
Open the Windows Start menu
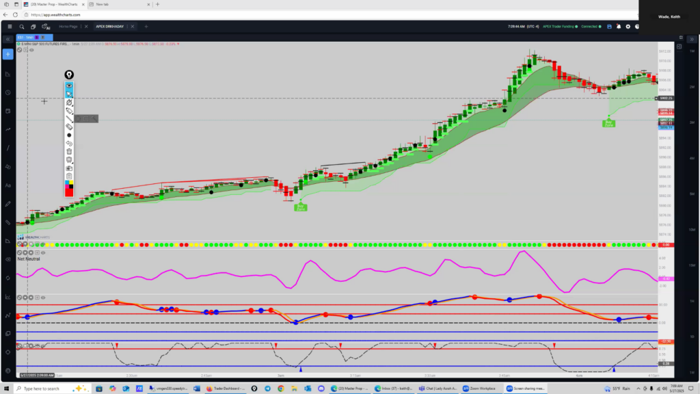tap(6, 389)
